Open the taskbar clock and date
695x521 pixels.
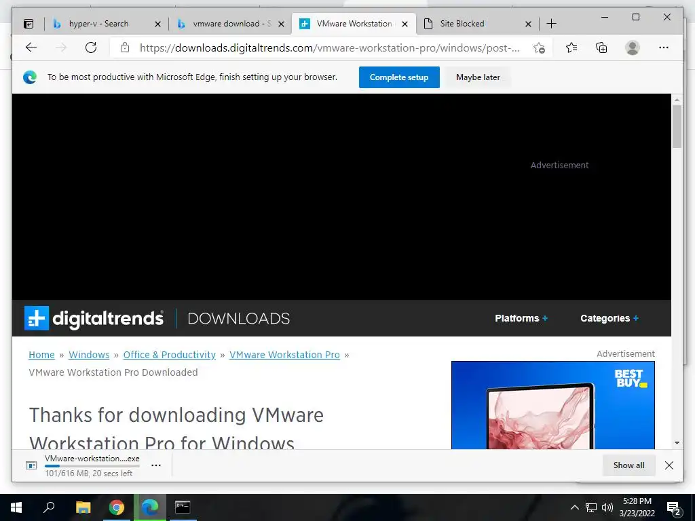pyautogui.click(x=637, y=507)
